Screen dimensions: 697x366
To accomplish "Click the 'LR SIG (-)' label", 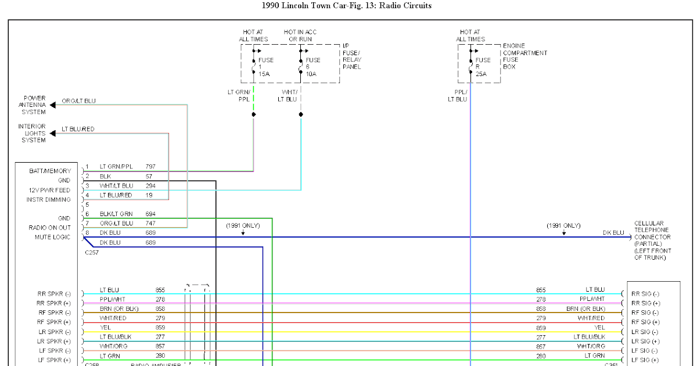I will coord(646,332).
